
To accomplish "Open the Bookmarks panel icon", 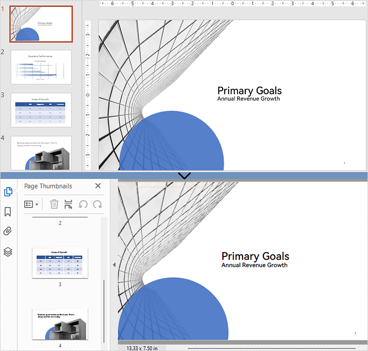I will tap(8, 212).
